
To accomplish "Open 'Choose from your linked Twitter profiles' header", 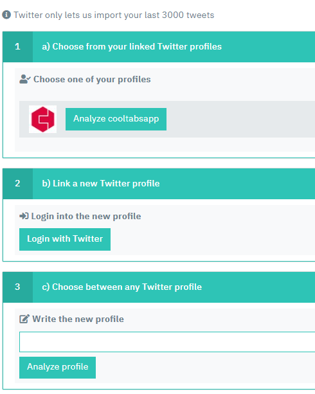I will tap(132, 47).
